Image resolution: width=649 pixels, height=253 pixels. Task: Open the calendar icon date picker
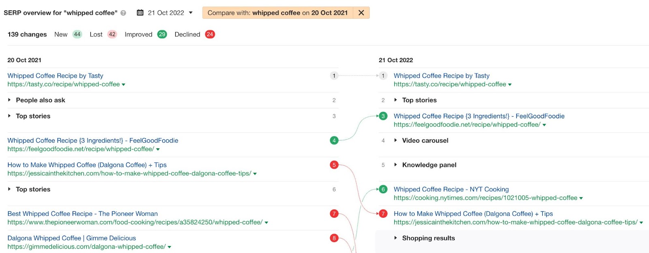click(140, 13)
